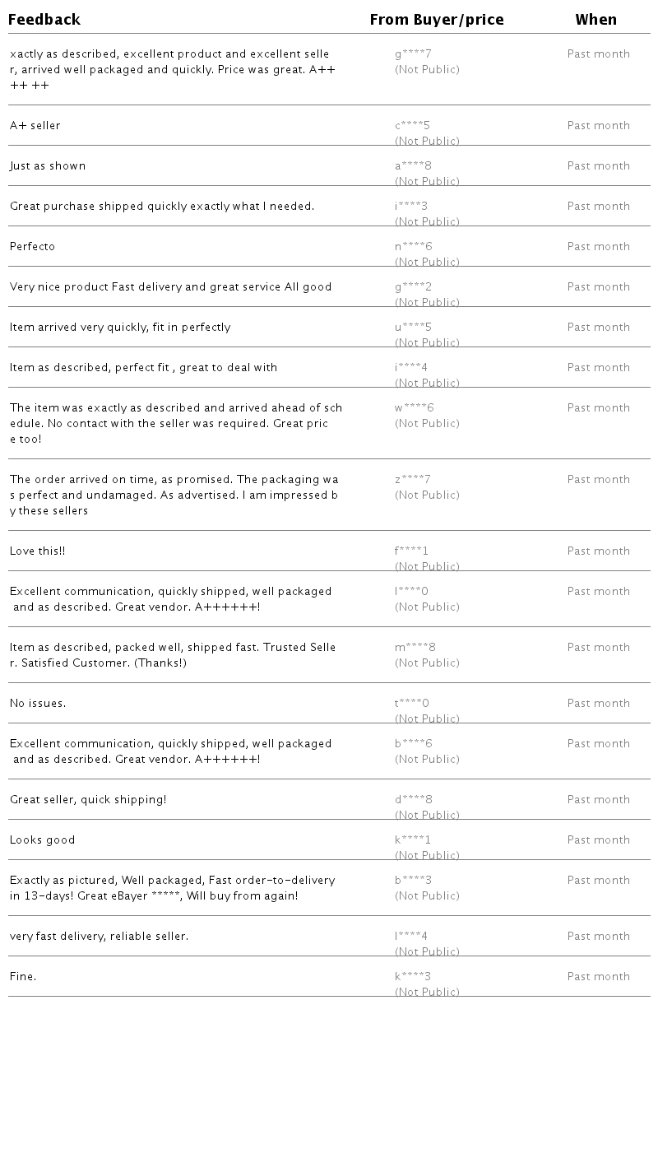Click "Just as shown" feedback comment
The height and width of the screenshot is (1172, 658).
(x=48, y=166)
